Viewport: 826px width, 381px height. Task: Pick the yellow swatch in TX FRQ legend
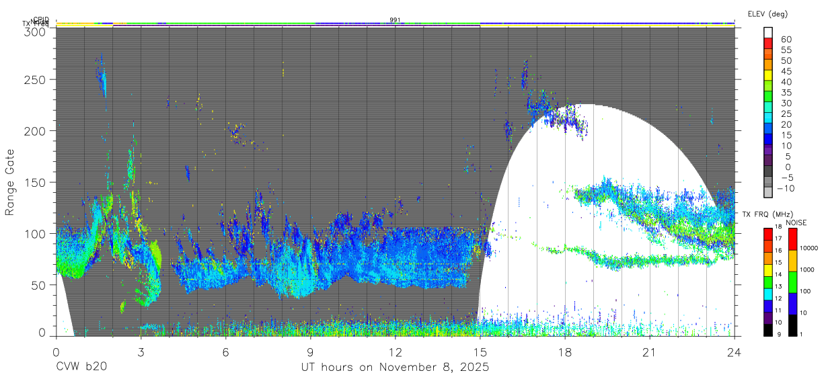[x=767, y=270]
